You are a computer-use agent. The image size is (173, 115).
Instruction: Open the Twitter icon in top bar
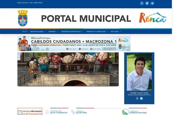[152, 3]
